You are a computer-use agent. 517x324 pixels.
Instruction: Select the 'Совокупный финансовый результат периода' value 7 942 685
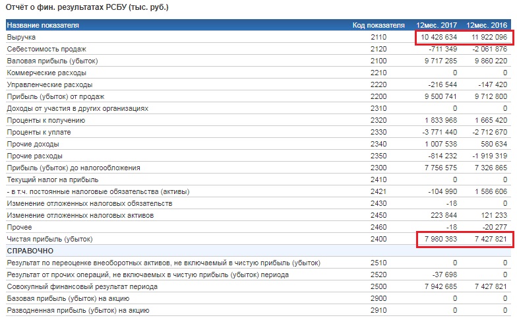[438, 287]
